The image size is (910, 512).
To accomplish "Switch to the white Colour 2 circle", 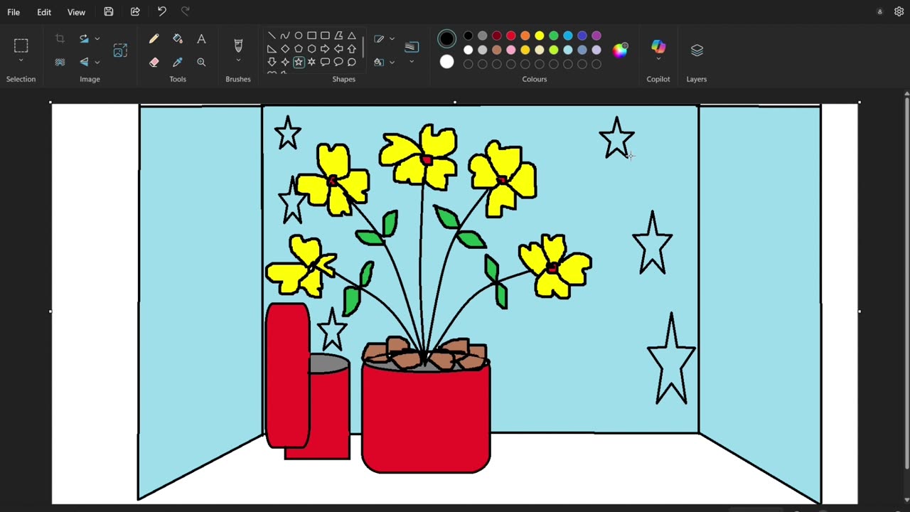I will coord(446,62).
